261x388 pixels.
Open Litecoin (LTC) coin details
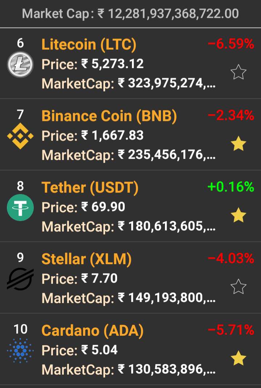click(89, 45)
